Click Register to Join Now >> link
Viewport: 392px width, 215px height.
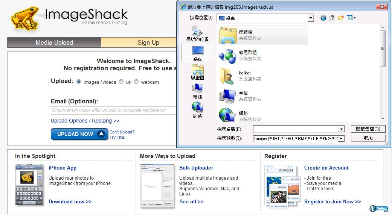333,201
